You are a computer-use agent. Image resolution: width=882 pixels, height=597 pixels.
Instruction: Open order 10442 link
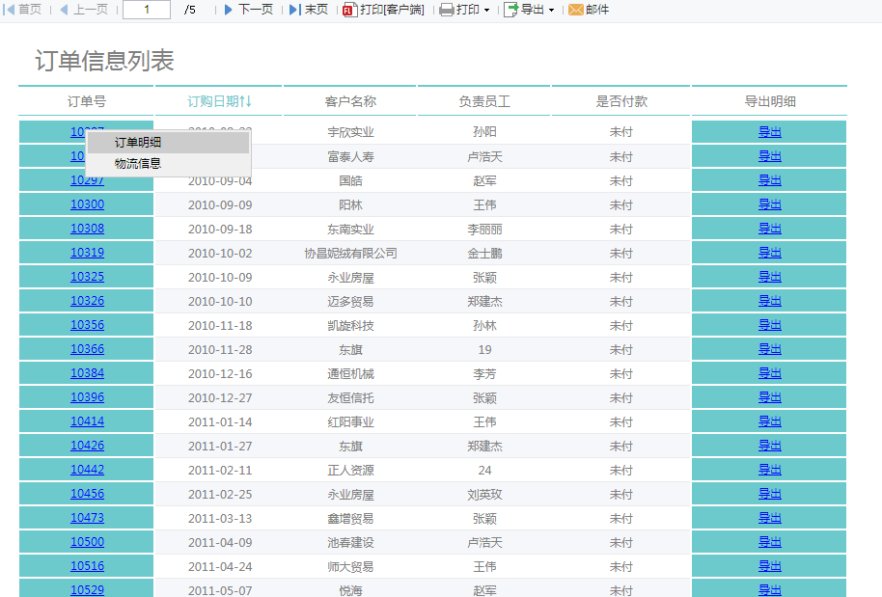(x=87, y=470)
